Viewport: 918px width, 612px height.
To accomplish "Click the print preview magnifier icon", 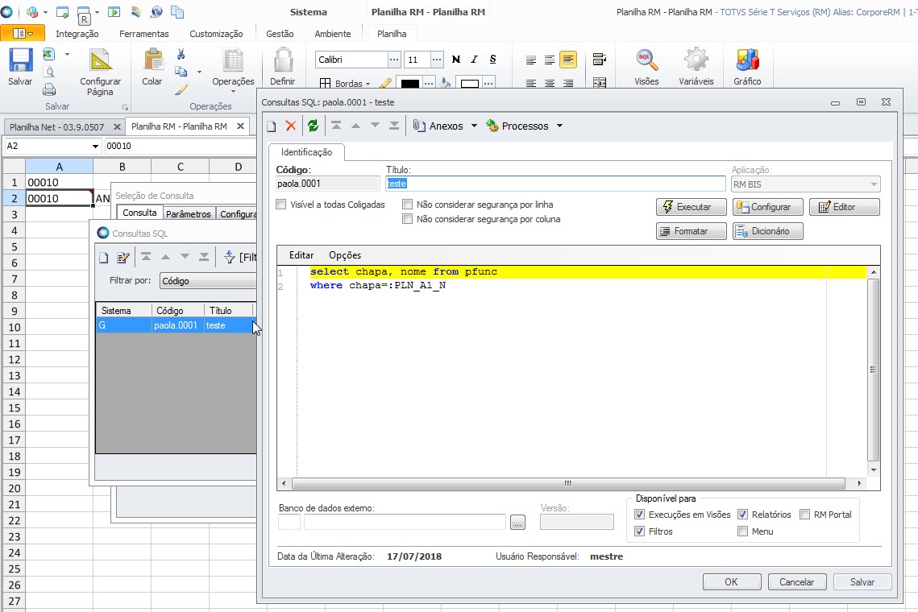I will [50, 72].
